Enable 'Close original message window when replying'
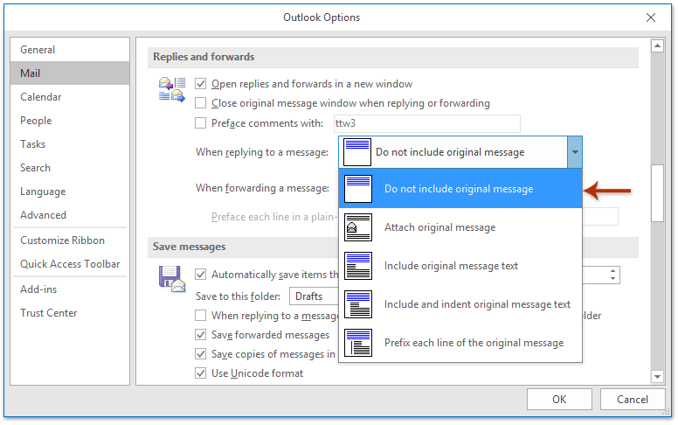This screenshot has width=678, height=425. [201, 103]
